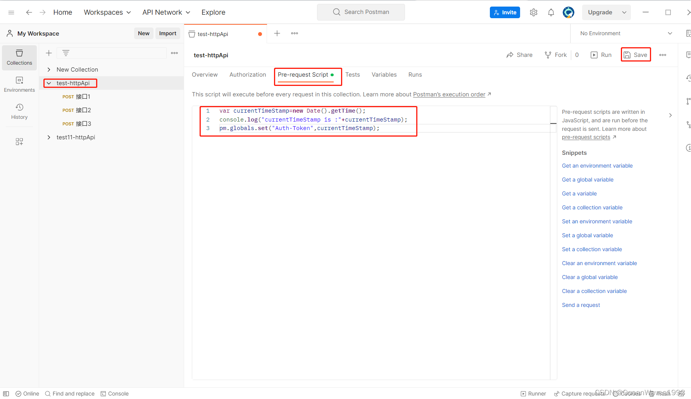Insert Get a collection variable snippet
The height and width of the screenshot is (399, 691).
point(592,207)
